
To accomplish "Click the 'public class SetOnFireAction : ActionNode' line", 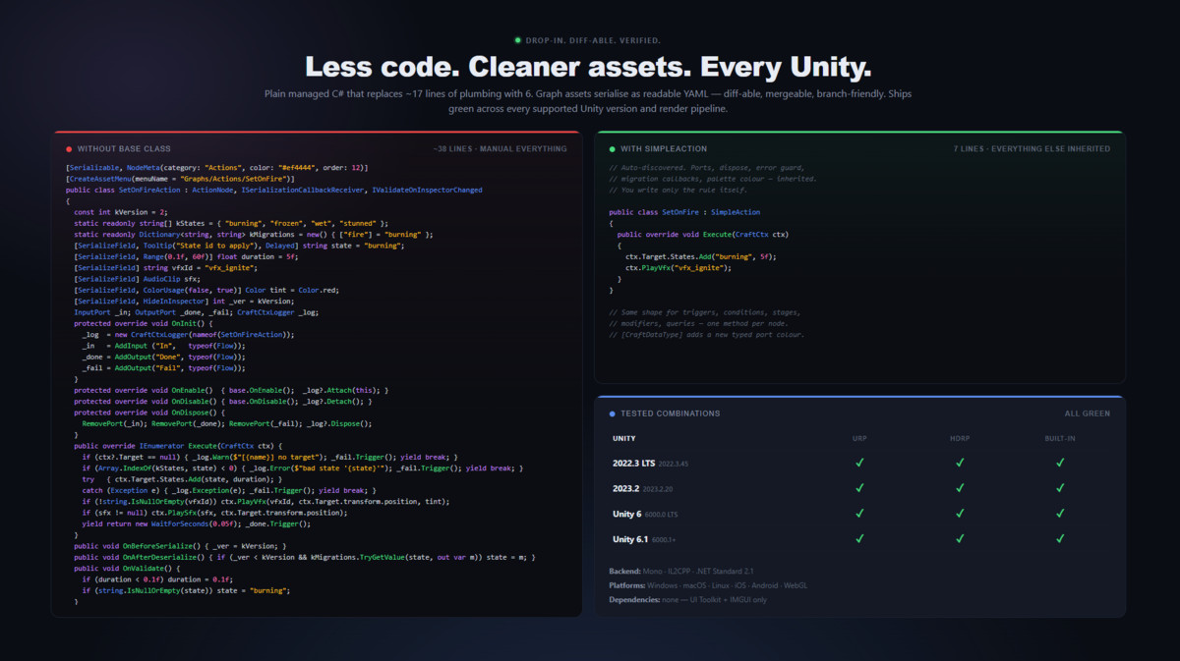I will point(274,190).
